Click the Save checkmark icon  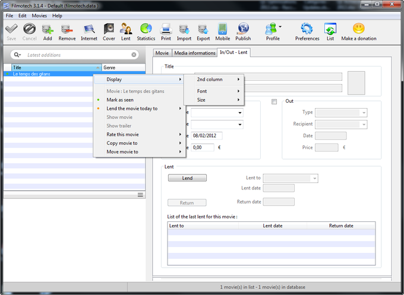point(11,28)
